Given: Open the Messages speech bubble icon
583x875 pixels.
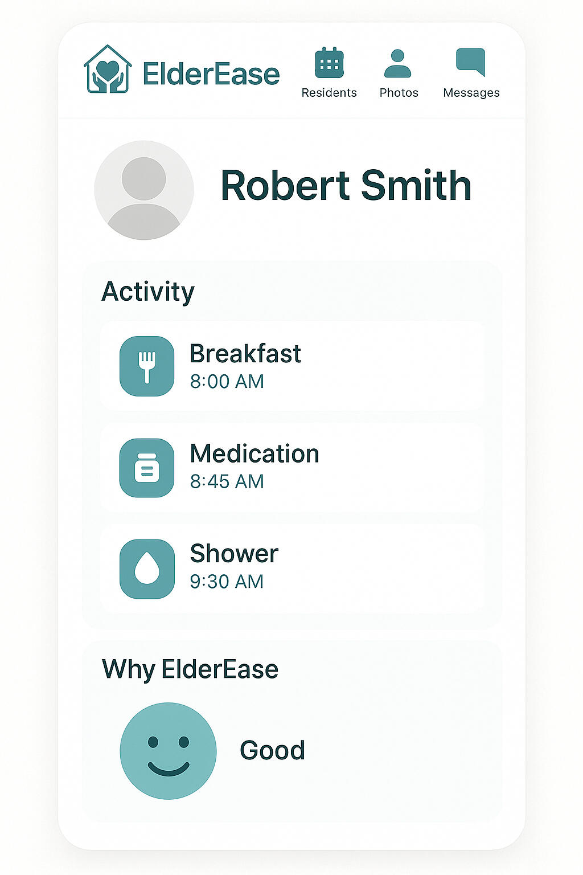Looking at the screenshot, I should (x=470, y=62).
